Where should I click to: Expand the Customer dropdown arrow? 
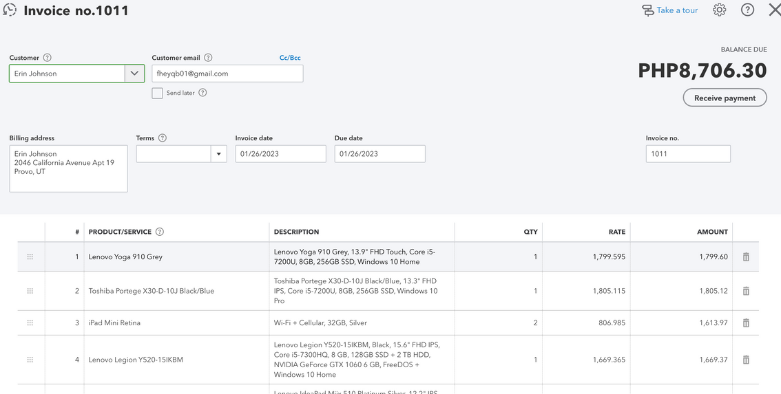134,74
